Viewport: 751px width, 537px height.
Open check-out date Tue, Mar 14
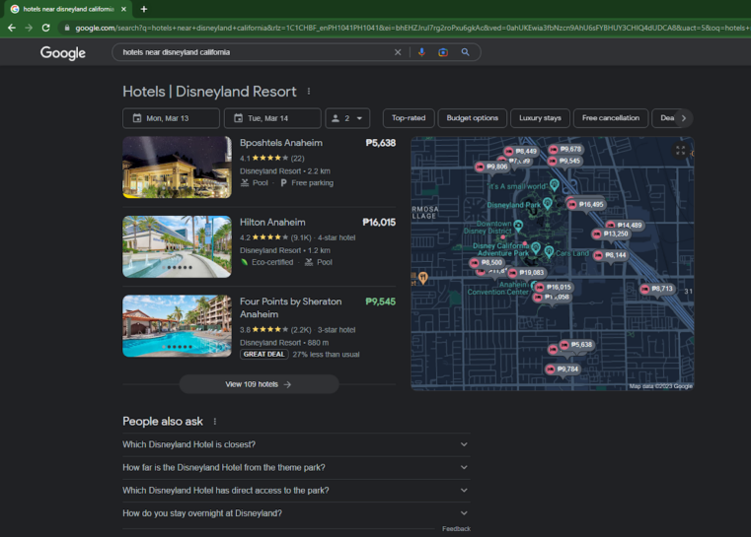coord(272,118)
